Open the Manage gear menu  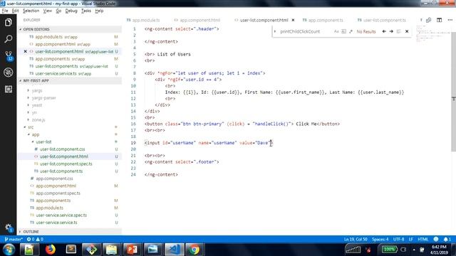point(9,228)
